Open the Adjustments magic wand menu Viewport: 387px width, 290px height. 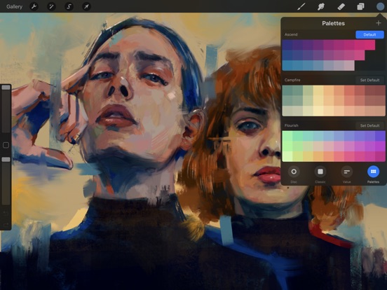click(51, 6)
